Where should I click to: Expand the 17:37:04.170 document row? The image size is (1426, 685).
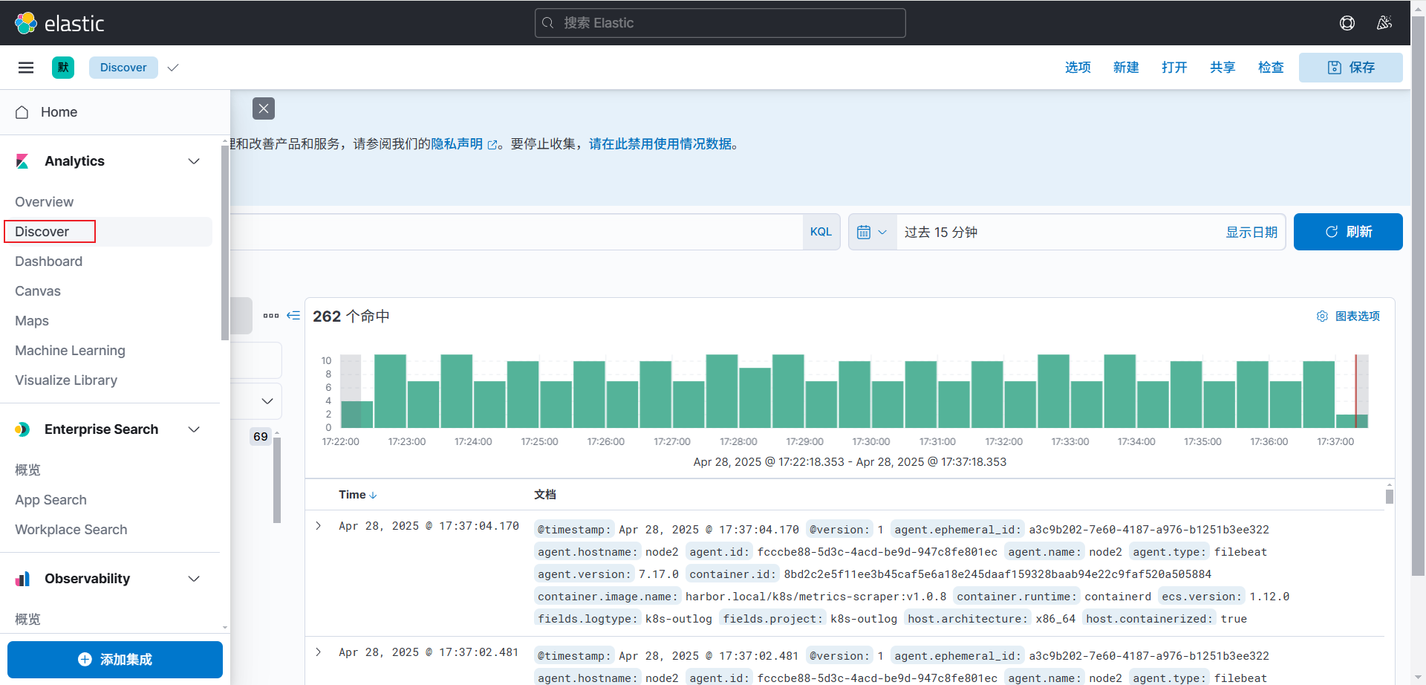[x=319, y=526]
